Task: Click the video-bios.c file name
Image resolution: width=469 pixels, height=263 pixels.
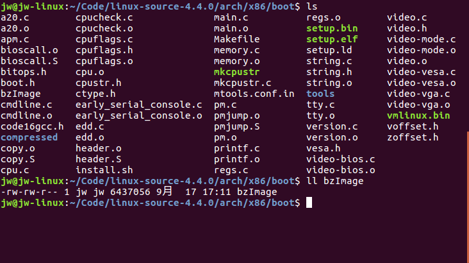Action: [x=340, y=159]
